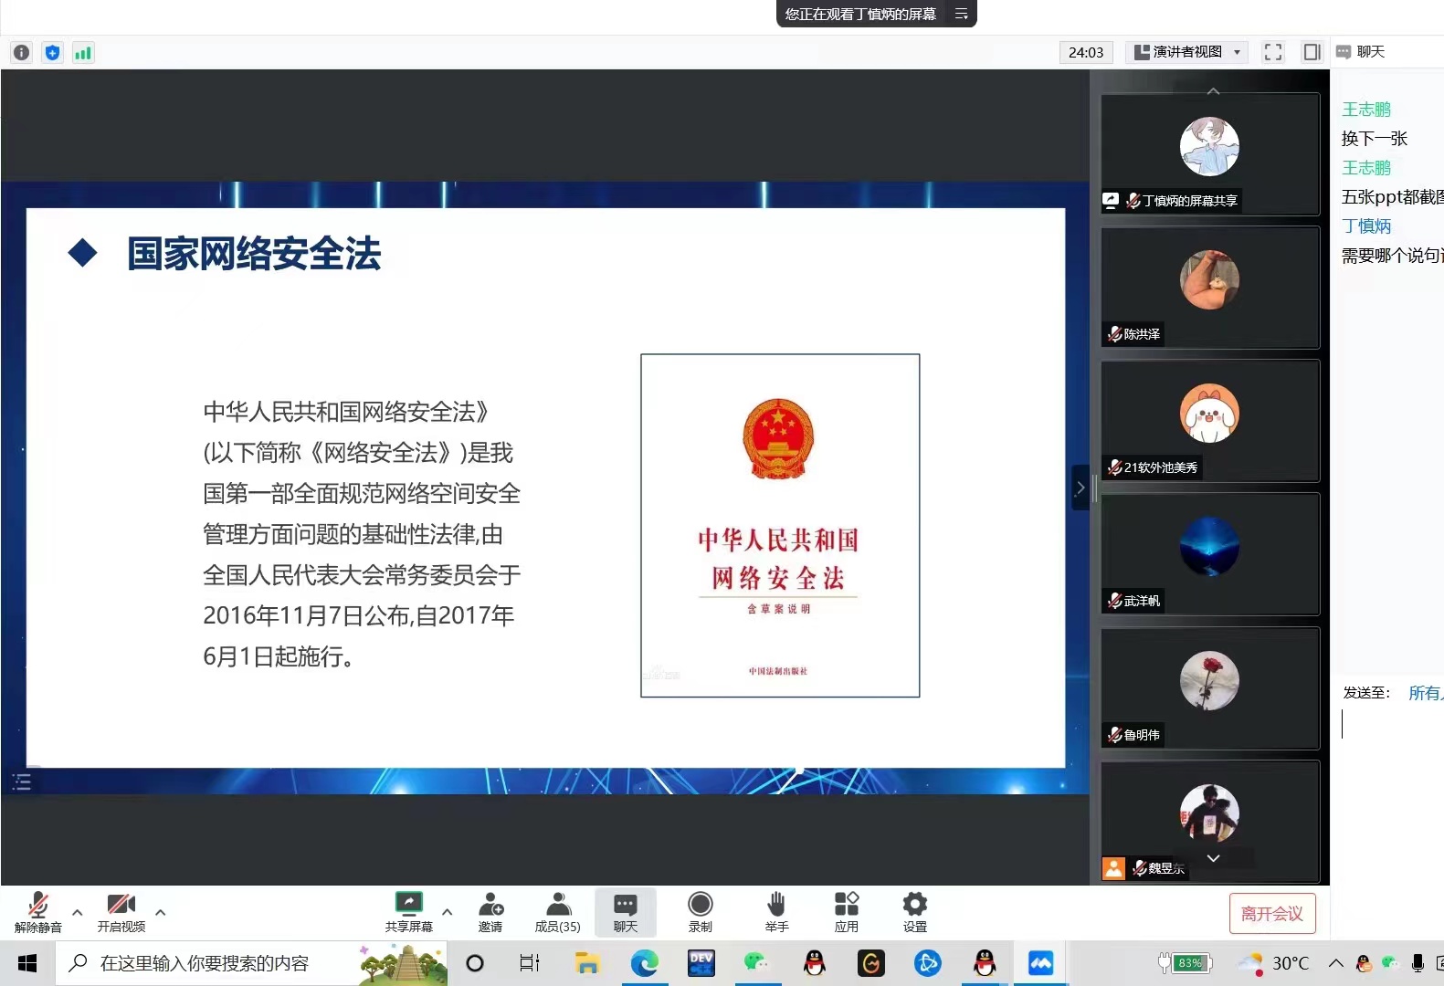Click the share screen icon

coord(408,911)
